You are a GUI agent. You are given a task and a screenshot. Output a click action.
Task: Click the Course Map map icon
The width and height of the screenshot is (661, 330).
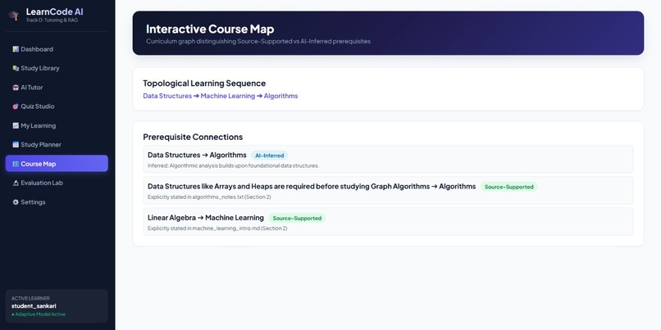(16, 164)
